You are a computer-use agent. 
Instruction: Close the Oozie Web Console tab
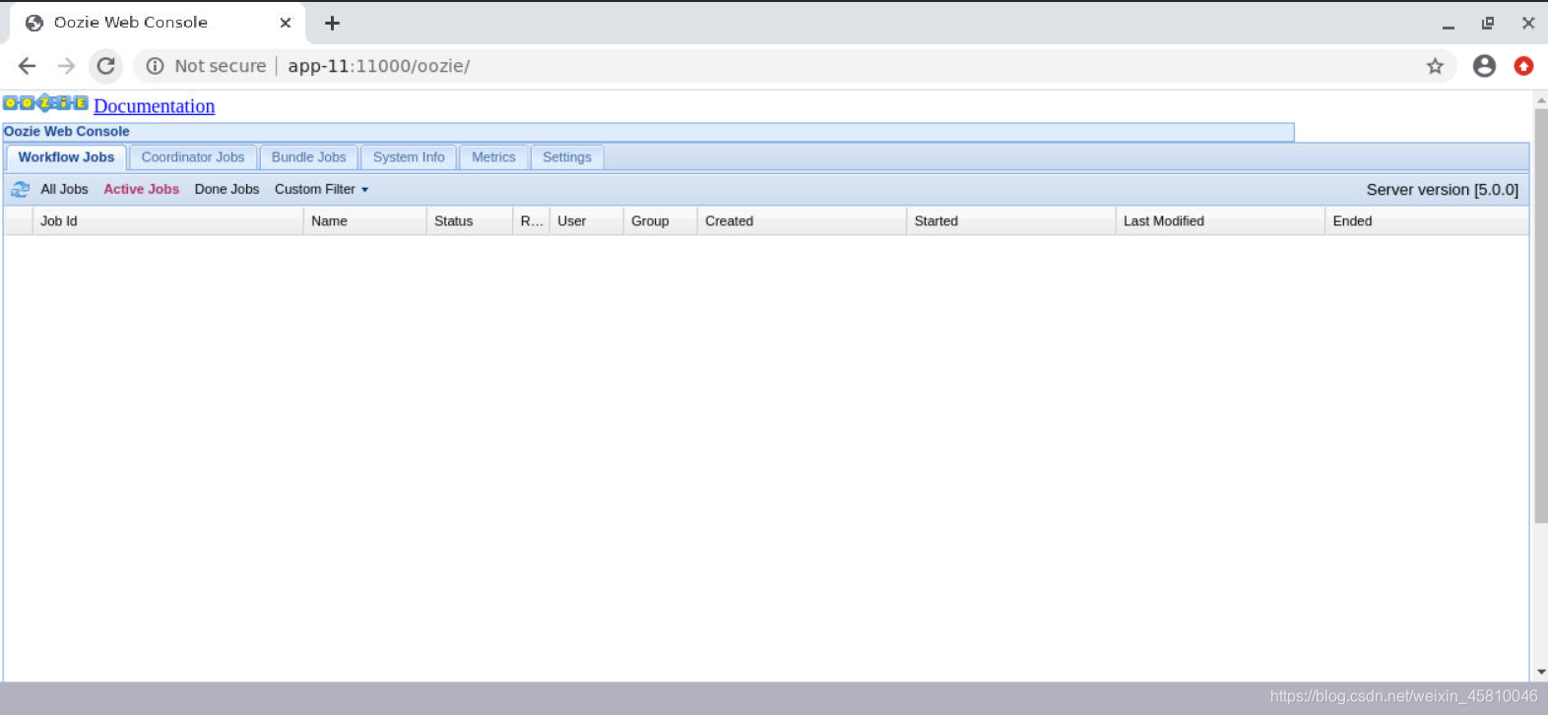286,23
